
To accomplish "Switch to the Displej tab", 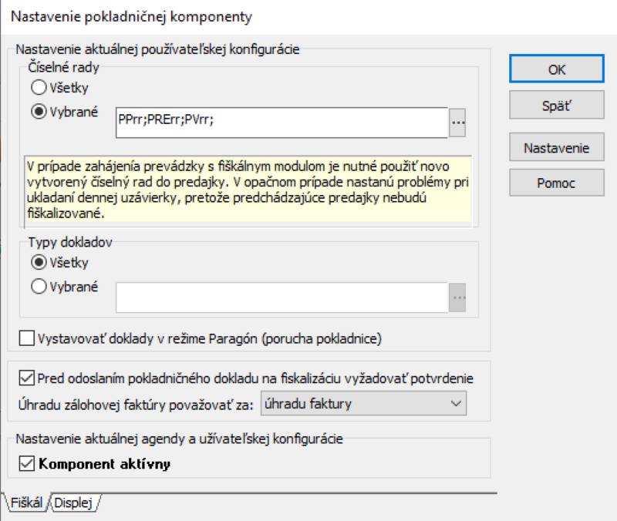I will pyautogui.click(x=74, y=503).
